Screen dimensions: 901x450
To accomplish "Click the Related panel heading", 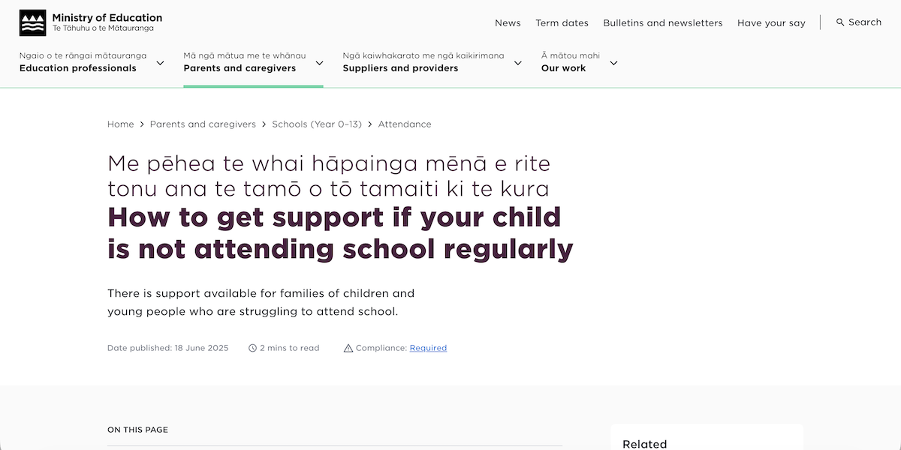I will pyautogui.click(x=644, y=444).
